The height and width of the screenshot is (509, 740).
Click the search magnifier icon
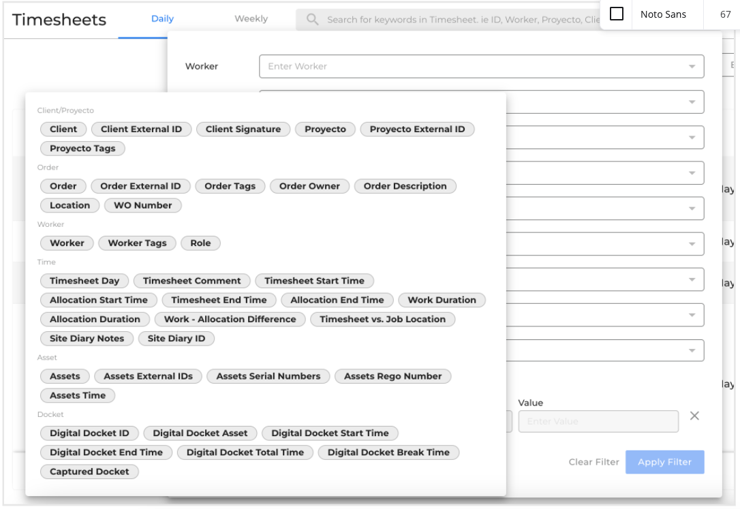tap(312, 19)
